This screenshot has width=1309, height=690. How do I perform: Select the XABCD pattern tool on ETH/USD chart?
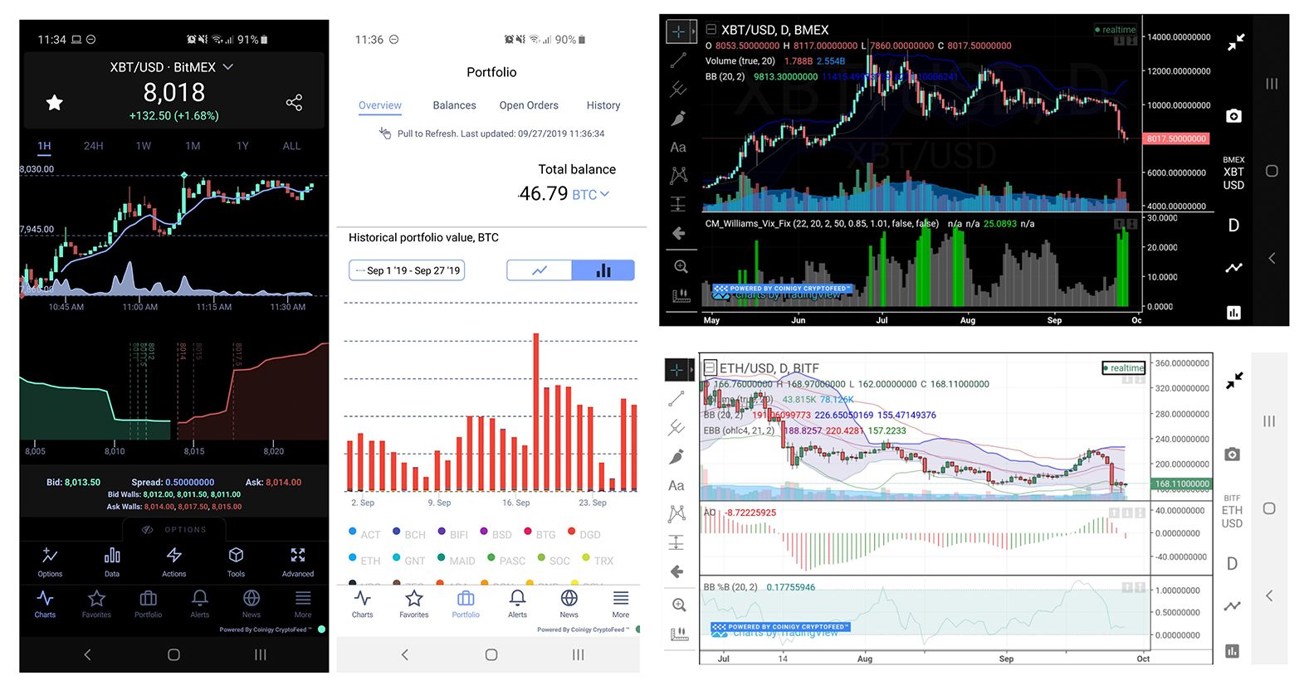point(677,513)
